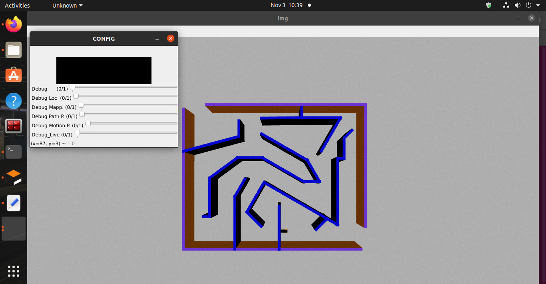Enable Debug Loc using its 0/1 slider
546x284 pixels.
click(x=76, y=96)
